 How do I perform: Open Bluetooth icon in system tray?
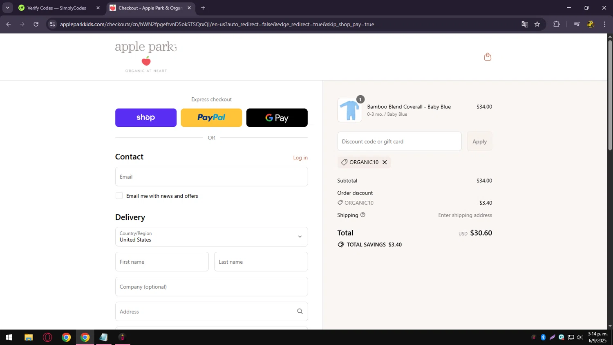[x=543, y=337]
